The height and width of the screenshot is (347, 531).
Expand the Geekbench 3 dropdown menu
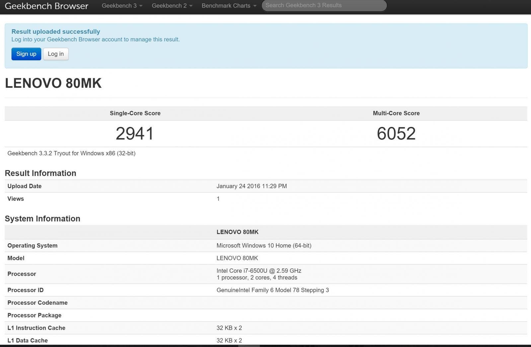pos(122,6)
